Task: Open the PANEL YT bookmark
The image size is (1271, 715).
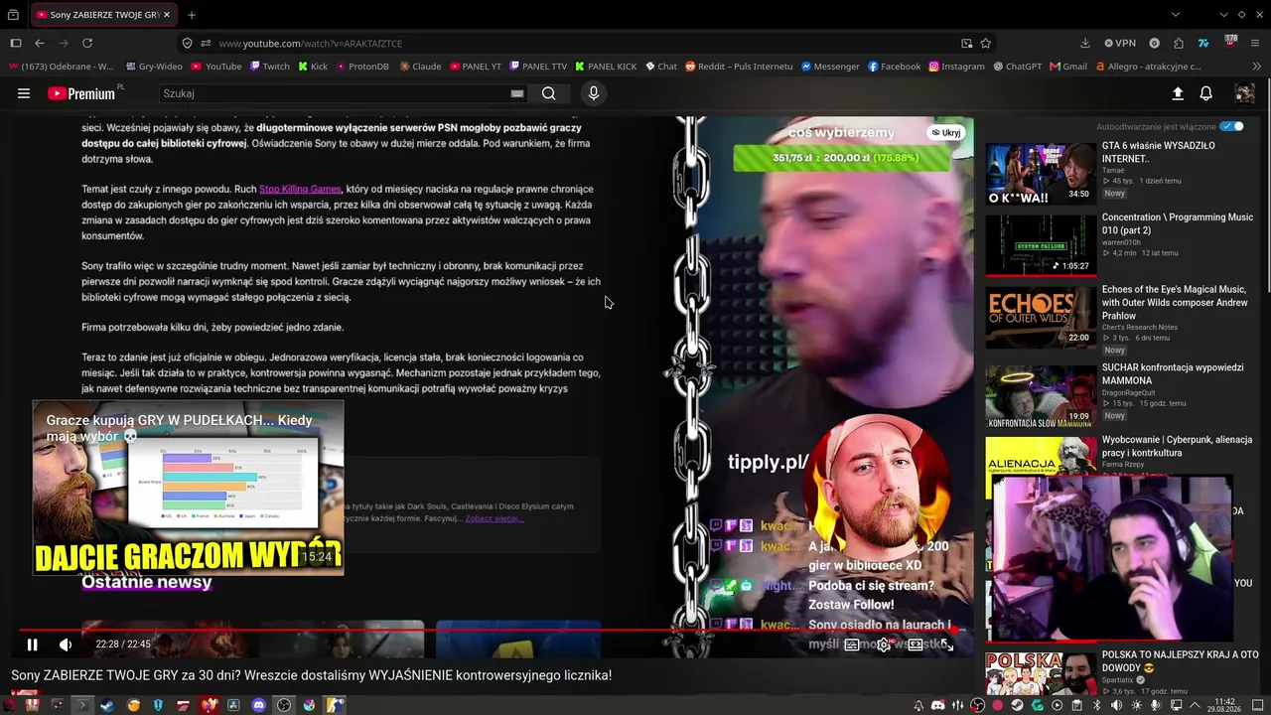Action: coord(476,67)
